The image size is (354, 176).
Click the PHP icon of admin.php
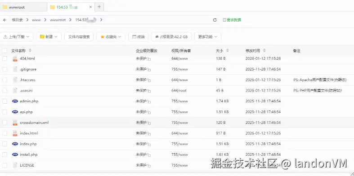(x=15, y=101)
